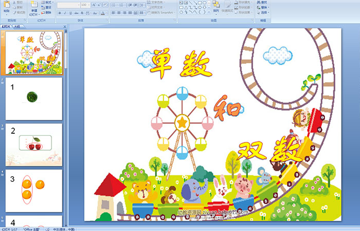
Task: Select the right block arrow shape
Action: pyautogui.click(x=200, y=8)
